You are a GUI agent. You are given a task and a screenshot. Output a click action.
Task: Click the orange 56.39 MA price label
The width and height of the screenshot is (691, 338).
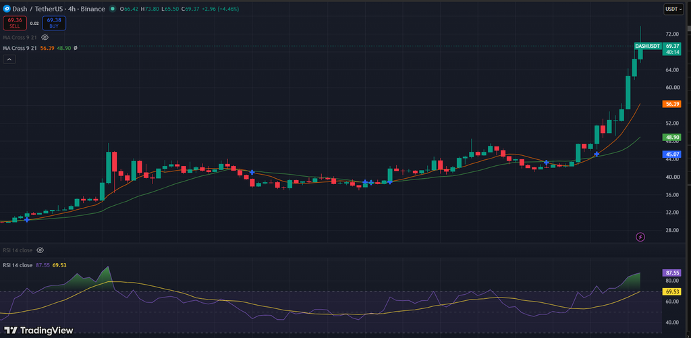[x=671, y=104]
